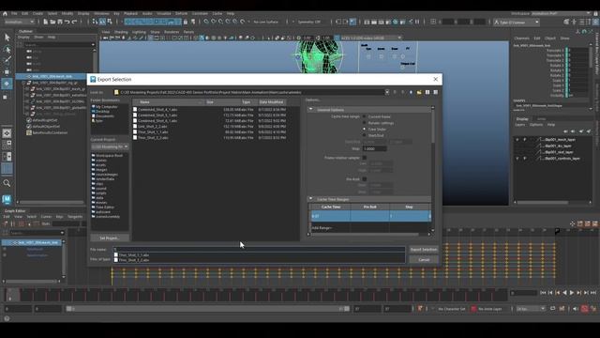Open the Look in path dropdown
The height and width of the screenshot is (338, 600).
click(x=387, y=92)
